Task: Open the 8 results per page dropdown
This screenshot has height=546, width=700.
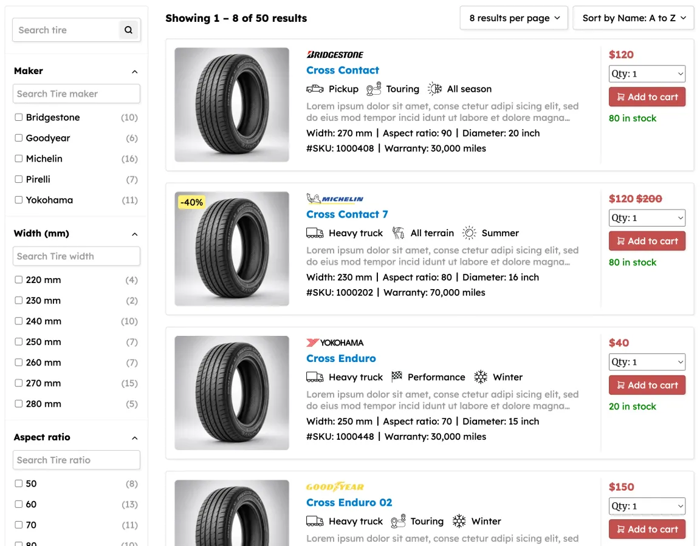Action: click(513, 18)
